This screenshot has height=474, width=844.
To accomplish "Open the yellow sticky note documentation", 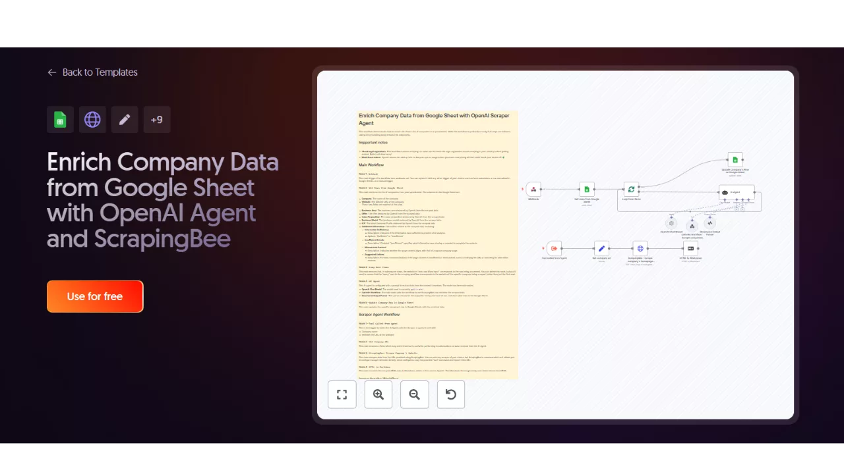I will click(437, 245).
